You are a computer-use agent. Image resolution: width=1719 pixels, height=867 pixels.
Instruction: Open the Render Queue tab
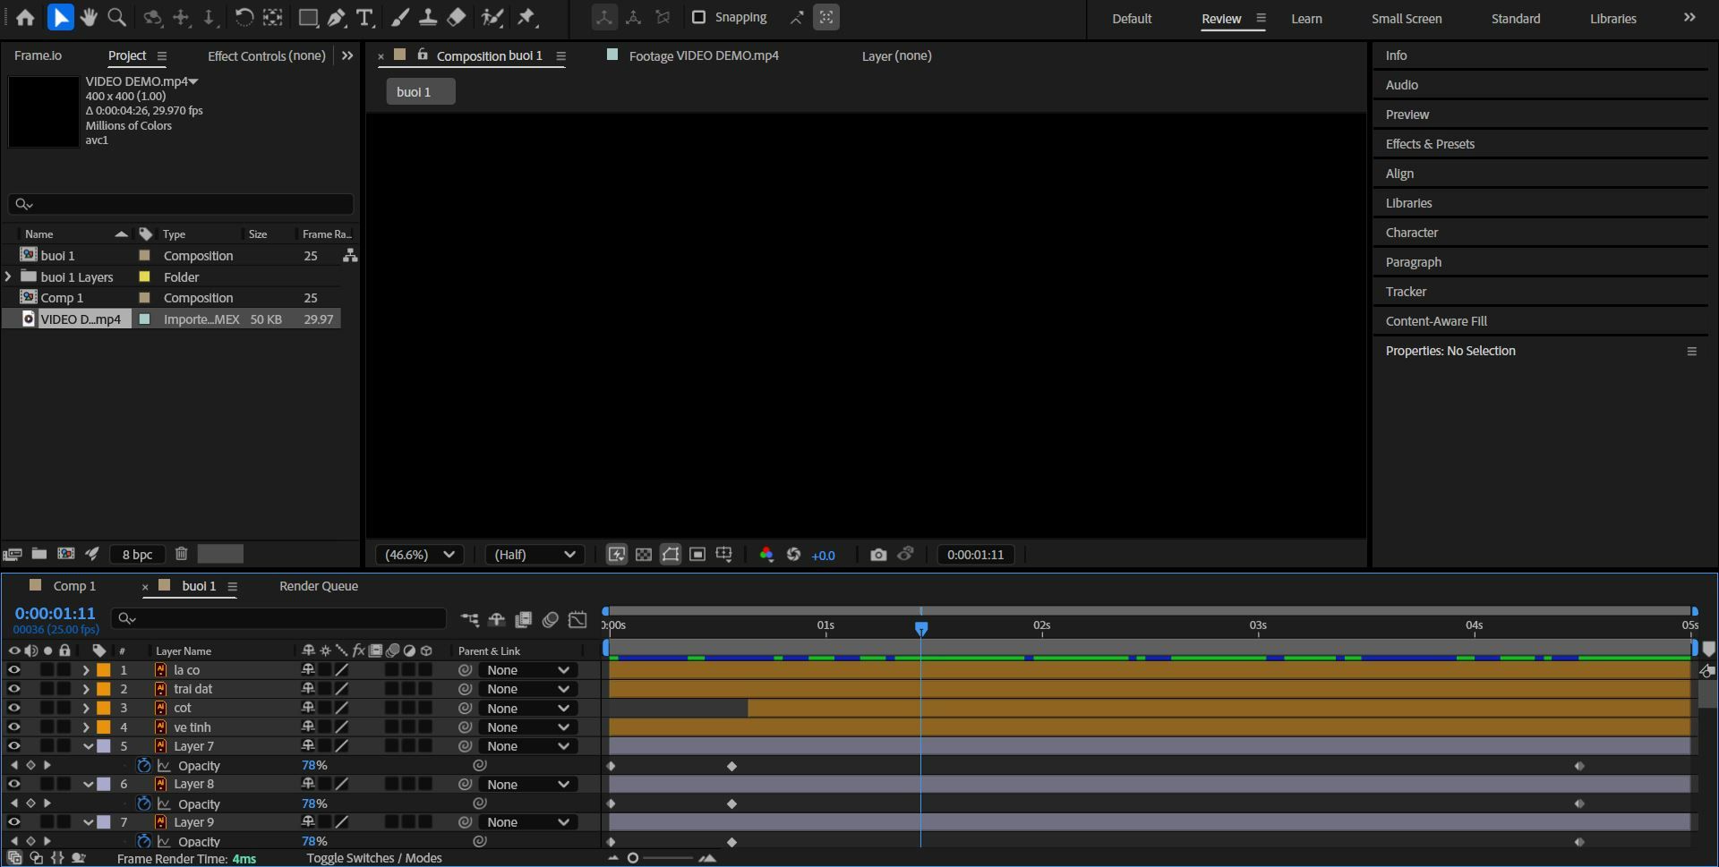click(319, 586)
